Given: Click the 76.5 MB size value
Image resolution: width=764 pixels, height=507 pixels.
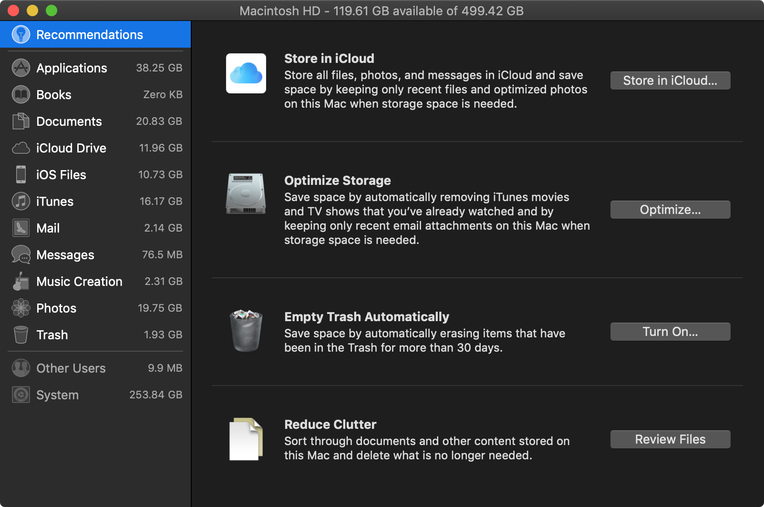Looking at the screenshot, I should pos(162,254).
